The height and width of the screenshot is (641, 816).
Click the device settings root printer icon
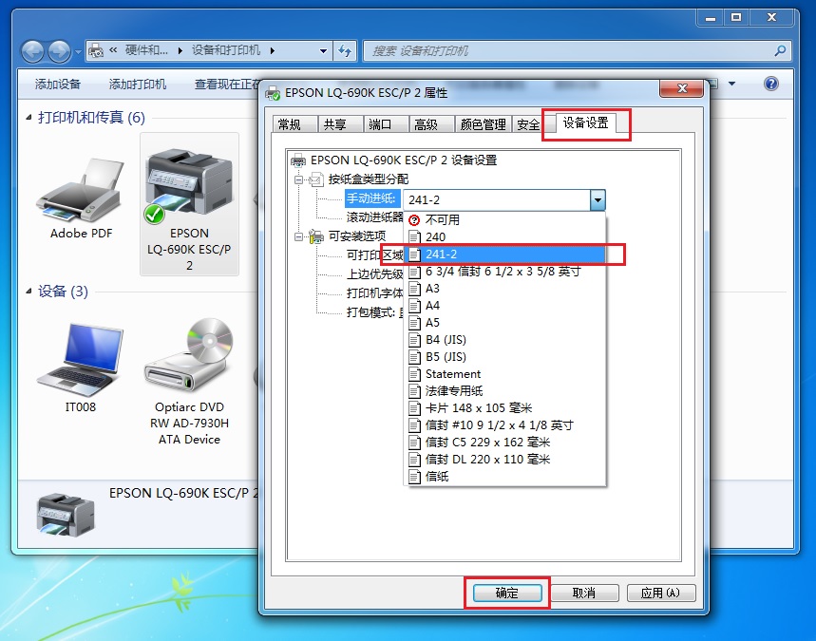coord(298,160)
